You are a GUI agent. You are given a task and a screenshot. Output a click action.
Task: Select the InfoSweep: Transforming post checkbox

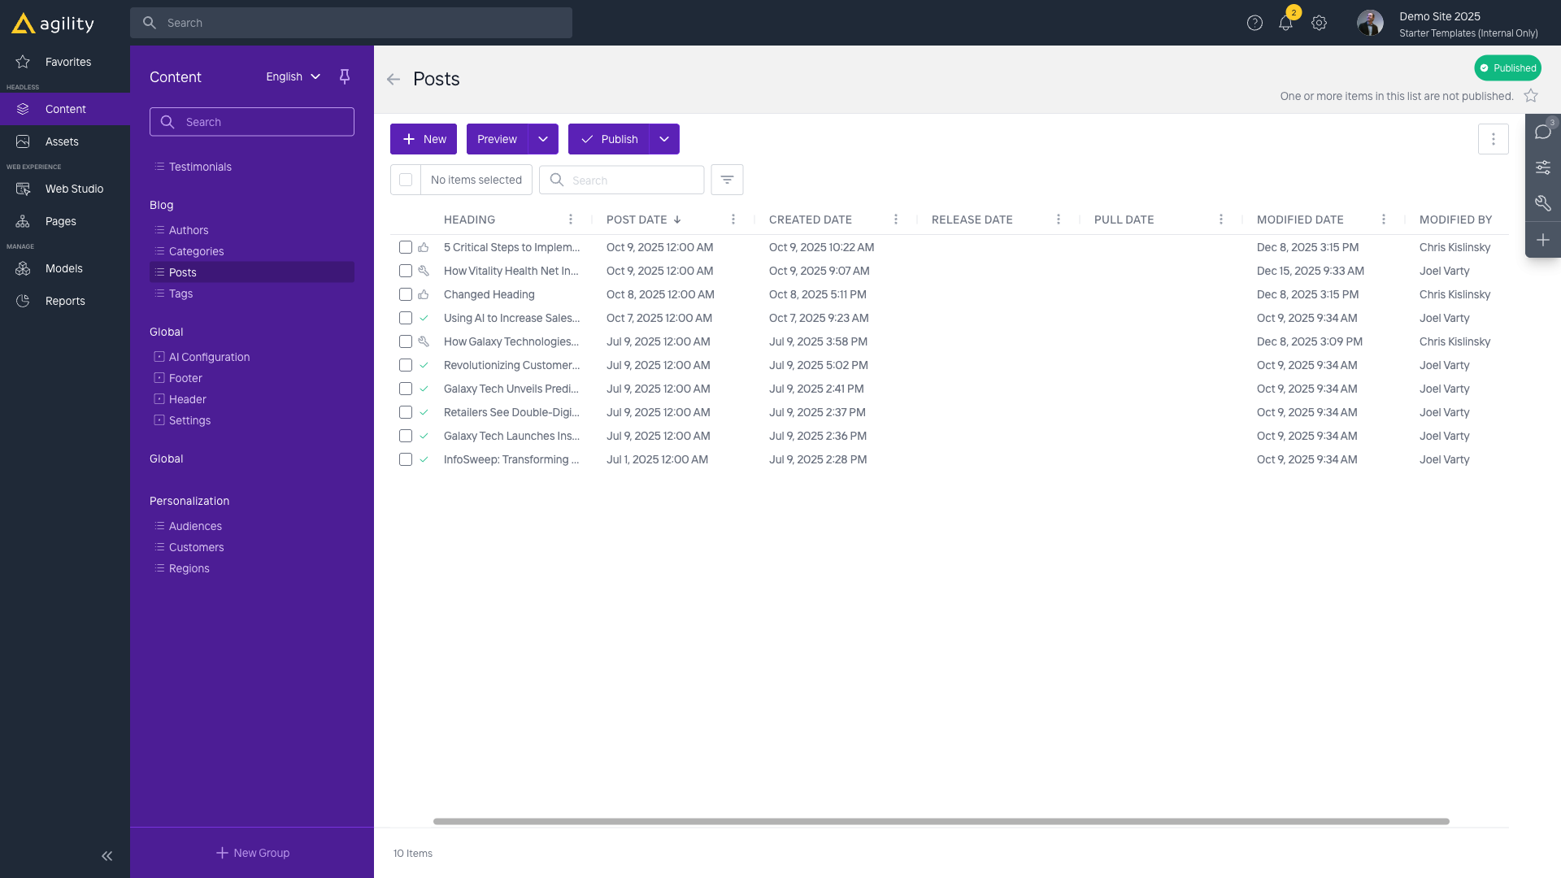tap(406, 459)
